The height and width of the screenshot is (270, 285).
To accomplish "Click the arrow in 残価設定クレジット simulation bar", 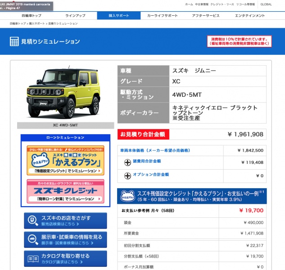I will pyautogui.click(x=99, y=171).
